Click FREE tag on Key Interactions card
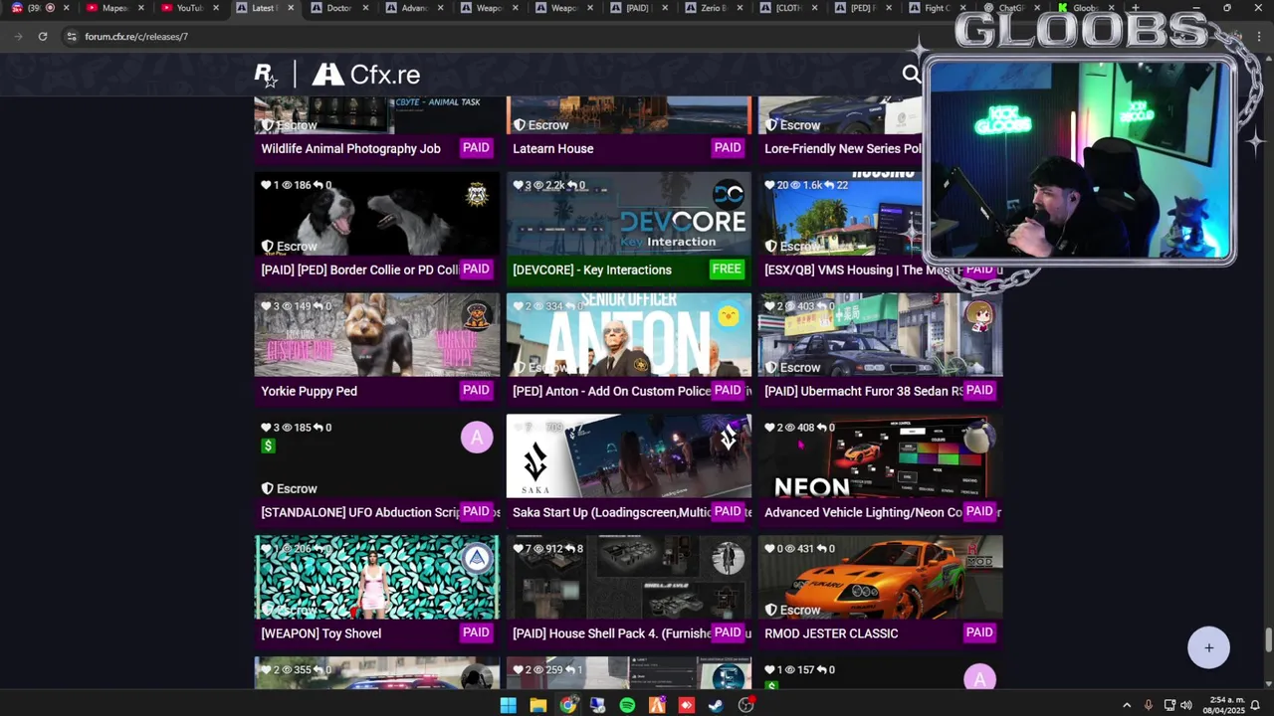The width and height of the screenshot is (1274, 716). tap(727, 269)
